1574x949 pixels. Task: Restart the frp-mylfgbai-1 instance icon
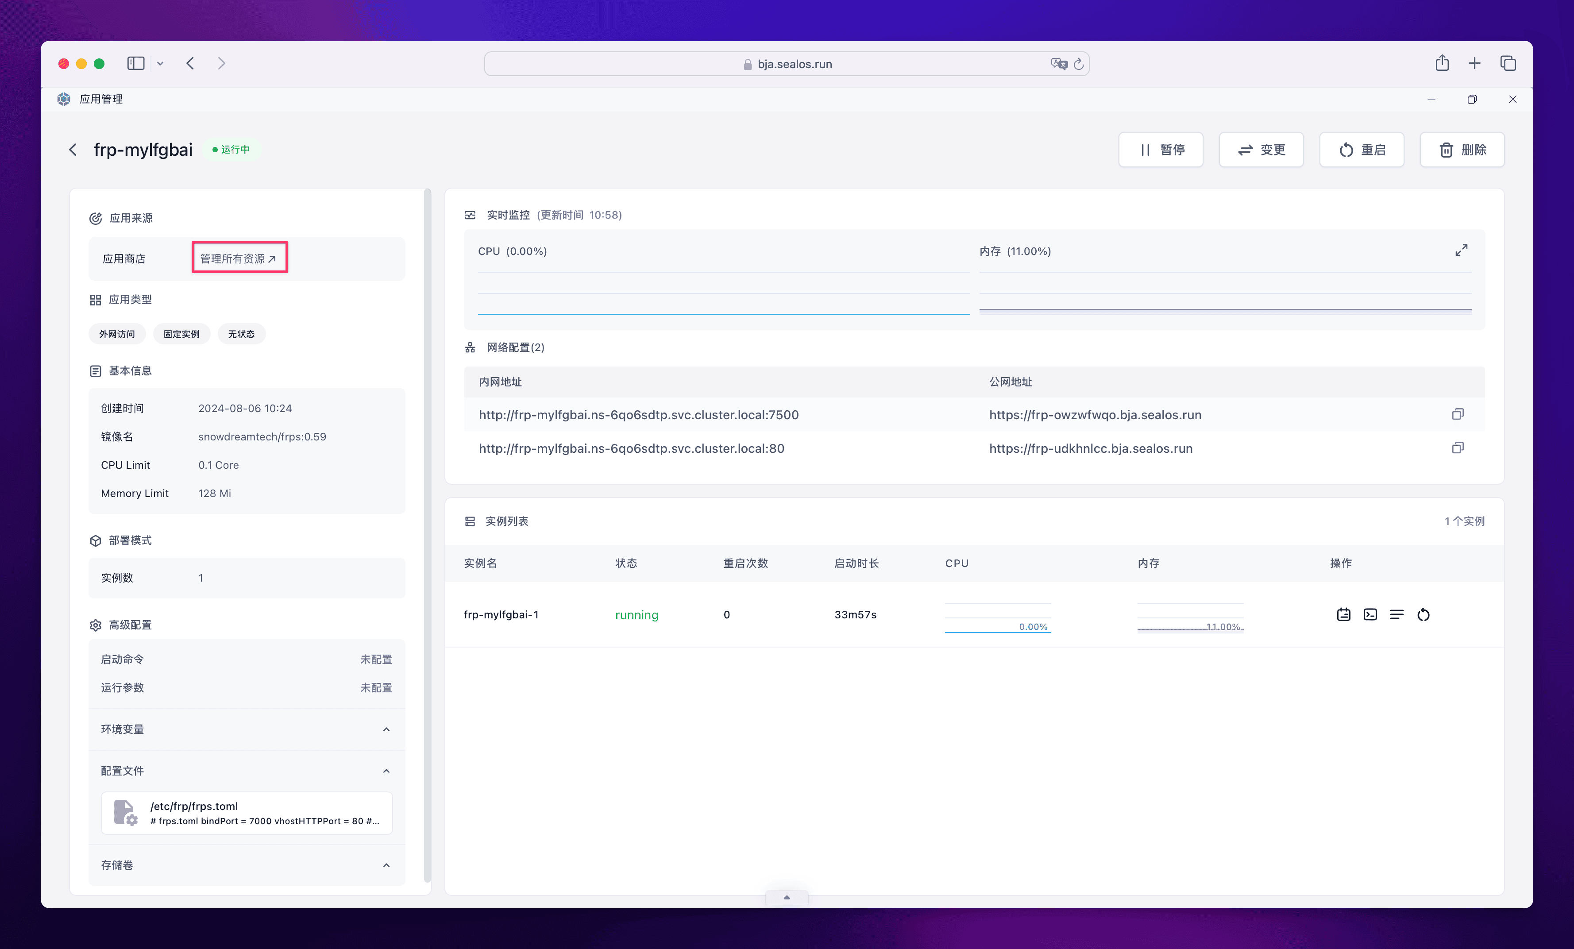pos(1423,614)
